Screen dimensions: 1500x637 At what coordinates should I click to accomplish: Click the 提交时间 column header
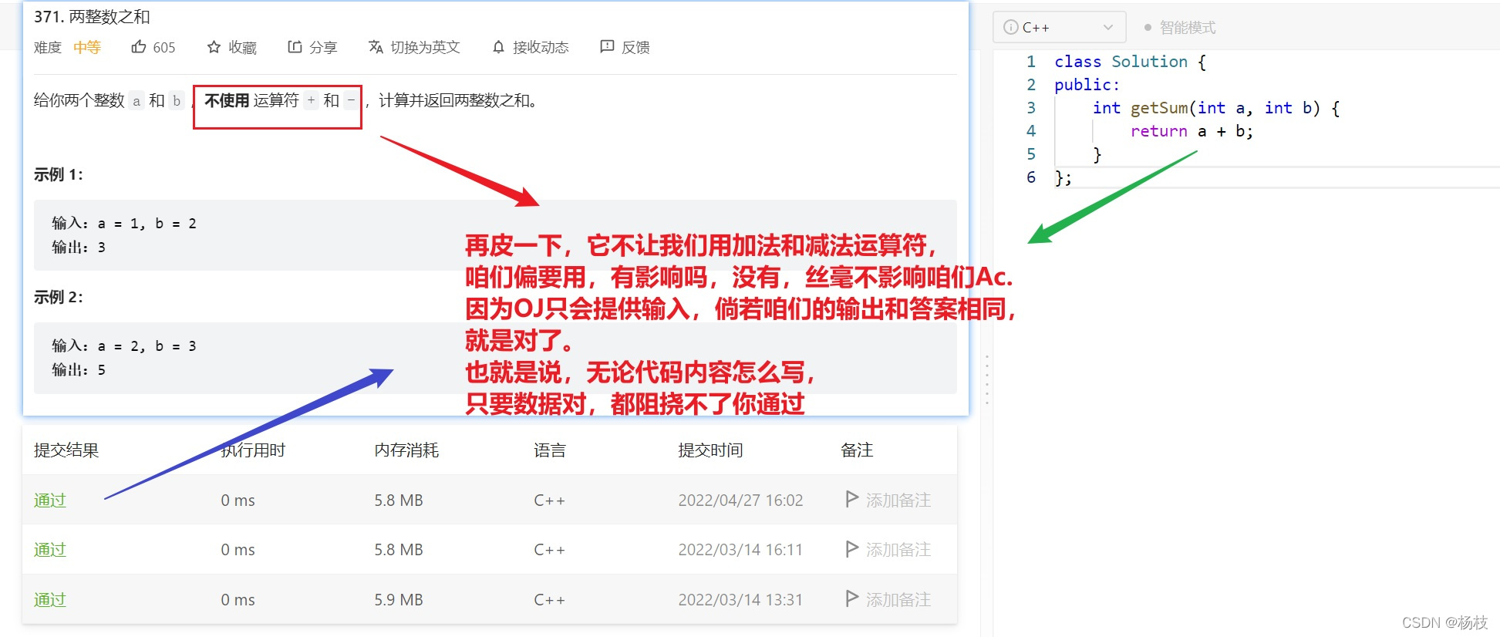(x=710, y=450)
